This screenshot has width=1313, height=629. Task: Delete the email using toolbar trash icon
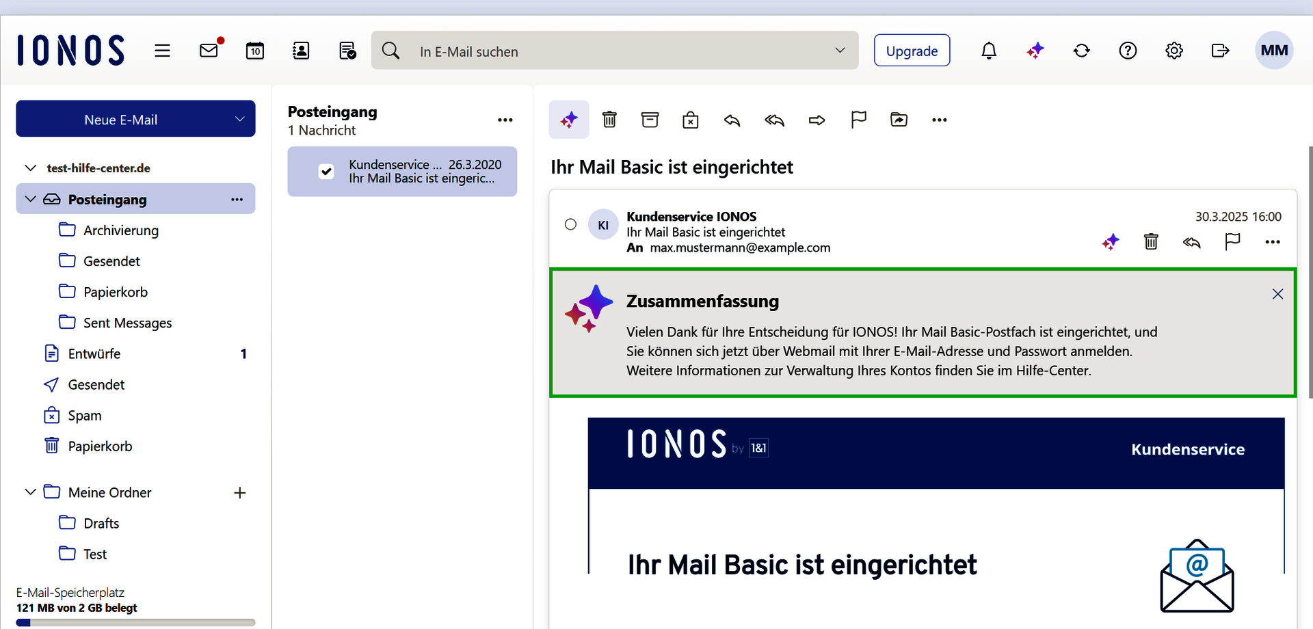click(x=609, y=120)
